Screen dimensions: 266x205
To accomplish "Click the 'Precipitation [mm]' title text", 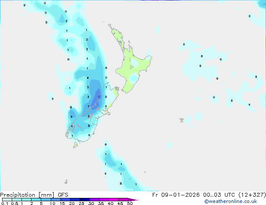I will pyautogui.click(x=27, y=195).
